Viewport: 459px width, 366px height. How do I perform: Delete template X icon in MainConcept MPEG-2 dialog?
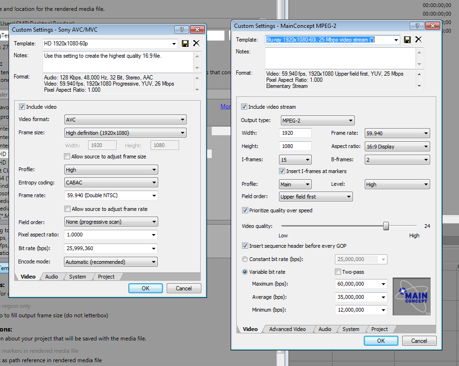click(418, 39)
